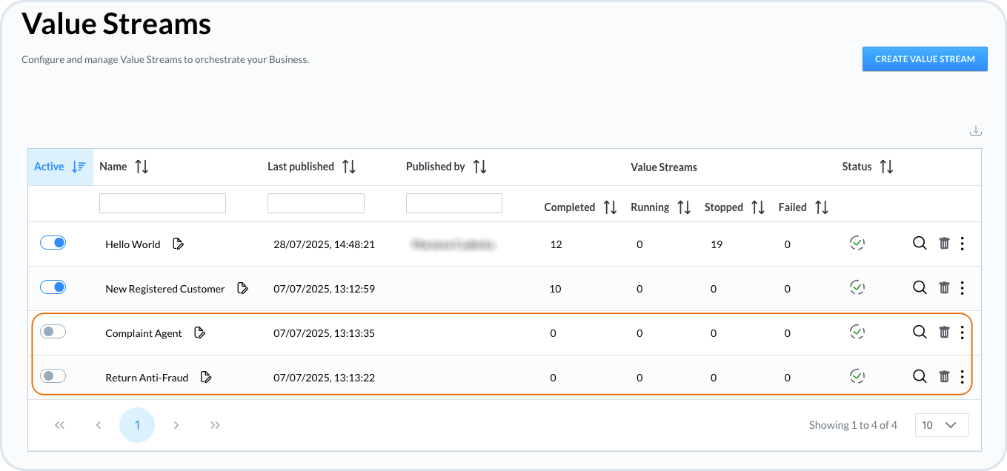Click trash icon in Return Anti-Fraud row
Screen dimensions: 1007x471
(944, 377)
